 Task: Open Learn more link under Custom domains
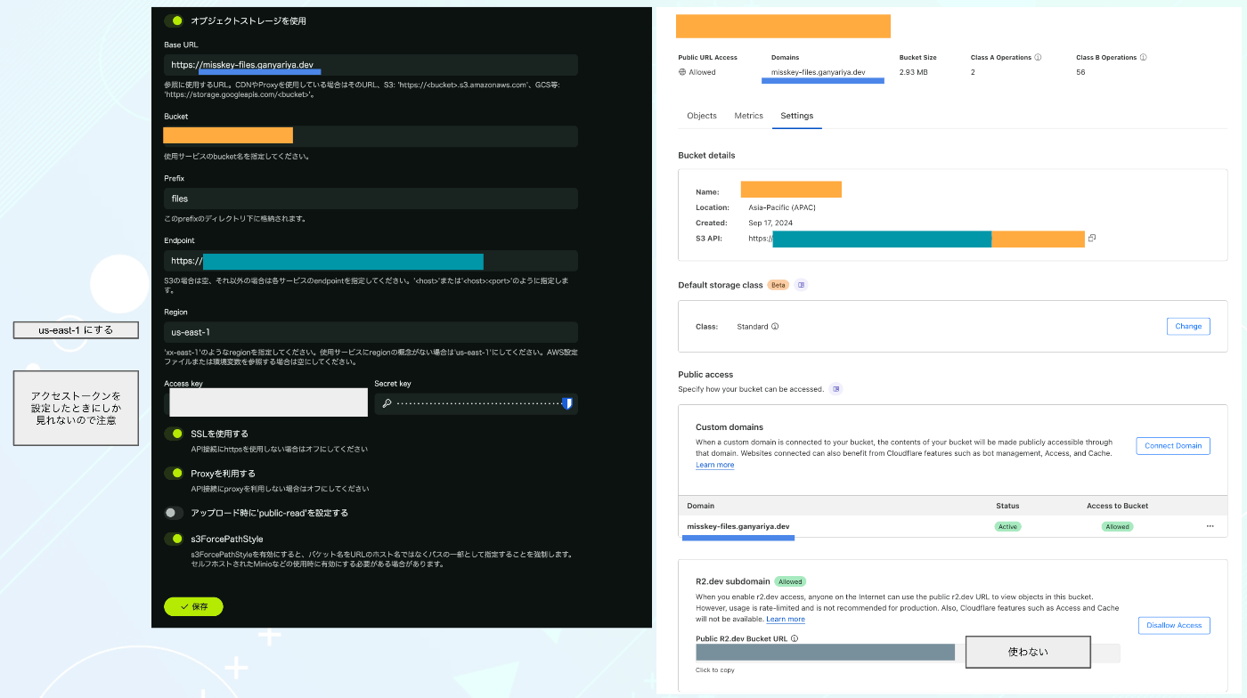[715, 465]
